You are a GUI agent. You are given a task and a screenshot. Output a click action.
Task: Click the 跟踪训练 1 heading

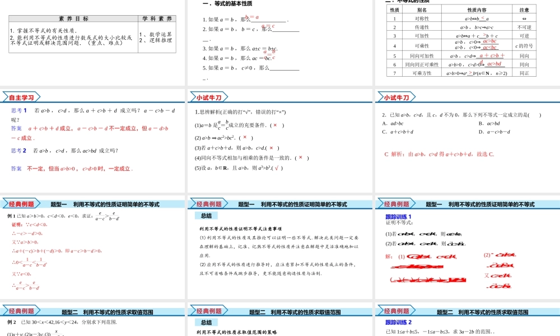click(x=398, y=216)
